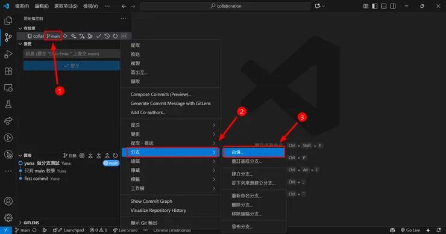Click the refresh icon in graph header

tap(115, 156)
